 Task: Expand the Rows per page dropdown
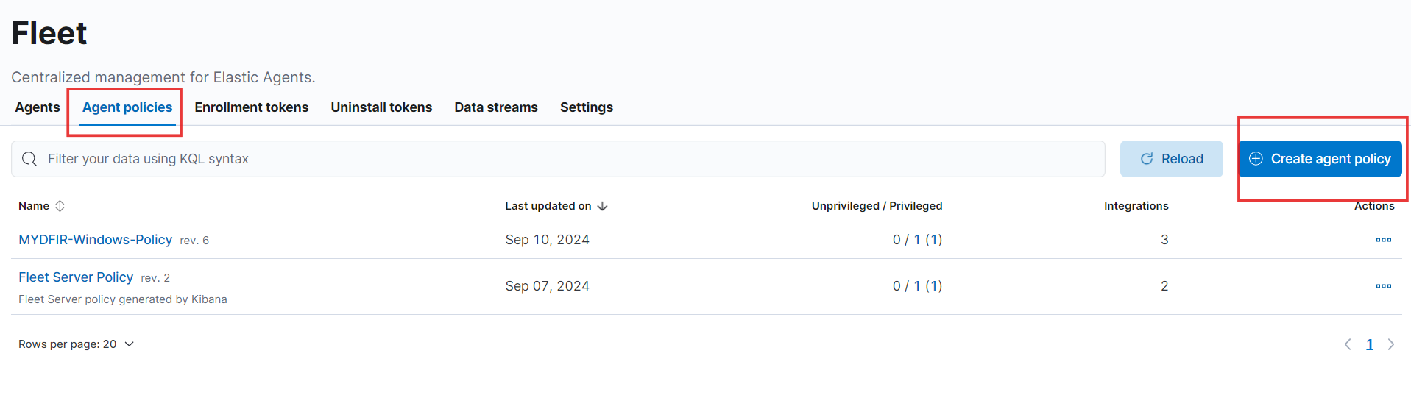pos(77,344)
